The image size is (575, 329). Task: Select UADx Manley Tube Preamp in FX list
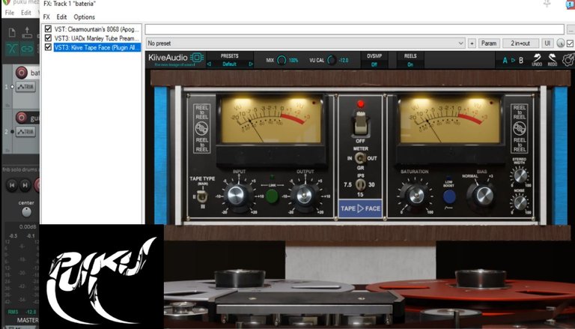coord(97,38)
